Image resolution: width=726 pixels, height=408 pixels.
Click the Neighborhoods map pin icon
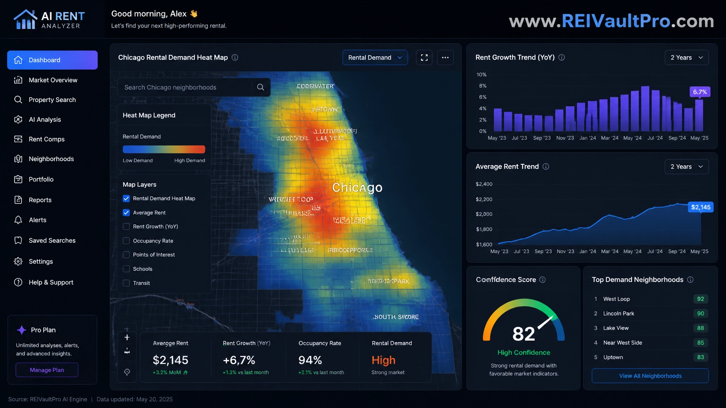18,159
